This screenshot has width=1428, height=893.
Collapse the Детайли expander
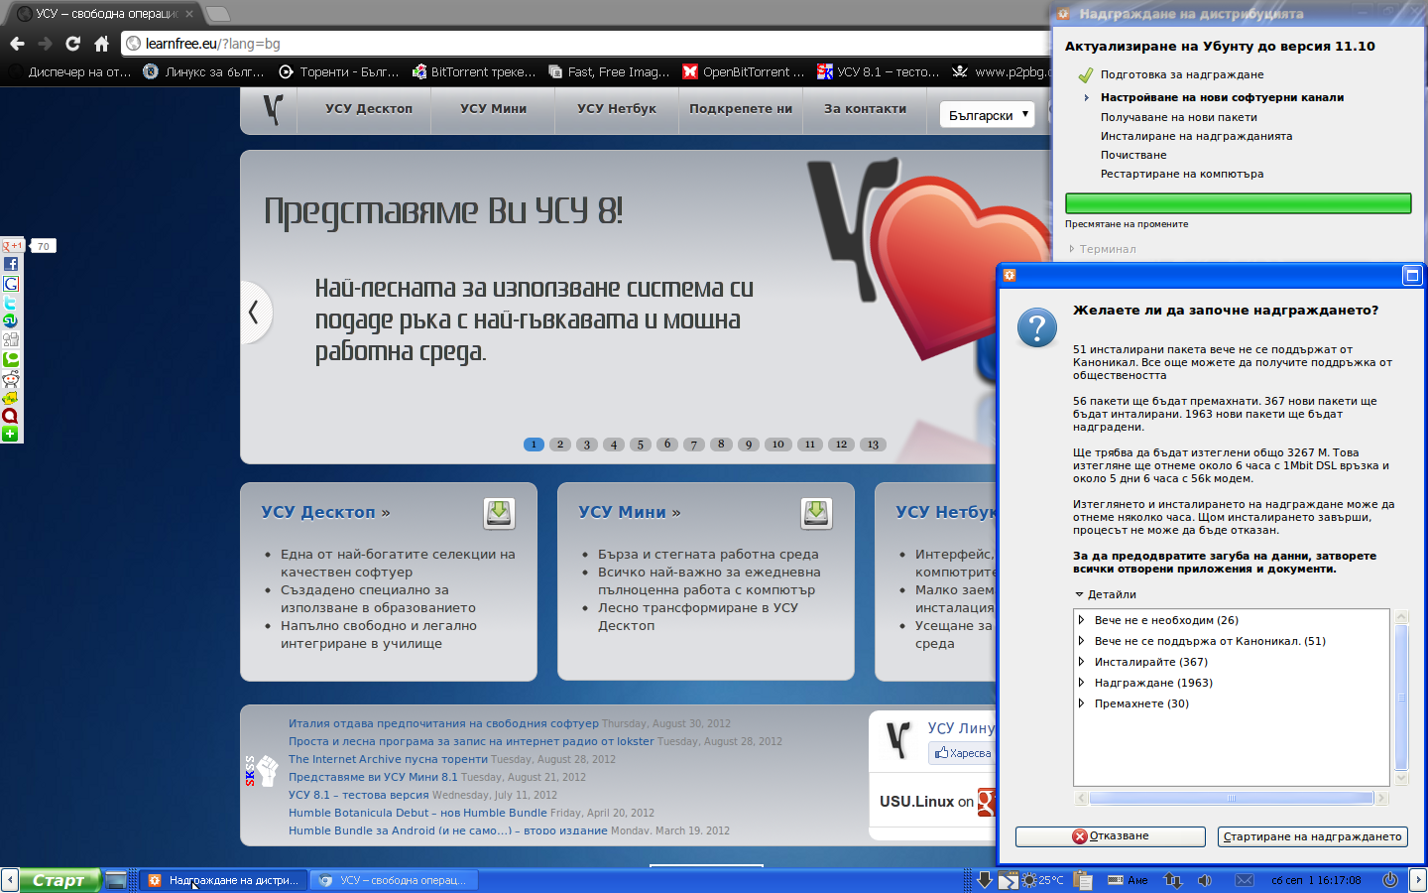[x=1106, y=594]
